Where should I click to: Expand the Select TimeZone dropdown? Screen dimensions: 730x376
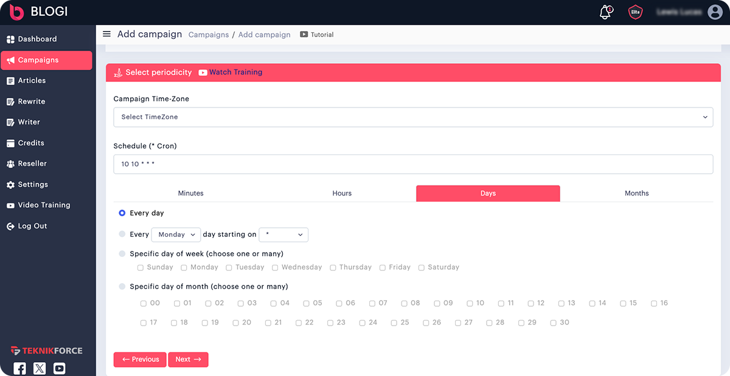(413, 117)
